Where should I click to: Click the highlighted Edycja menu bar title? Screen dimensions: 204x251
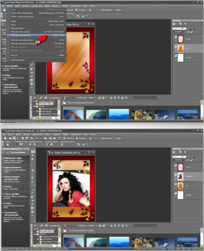click(x=11, y=6)
